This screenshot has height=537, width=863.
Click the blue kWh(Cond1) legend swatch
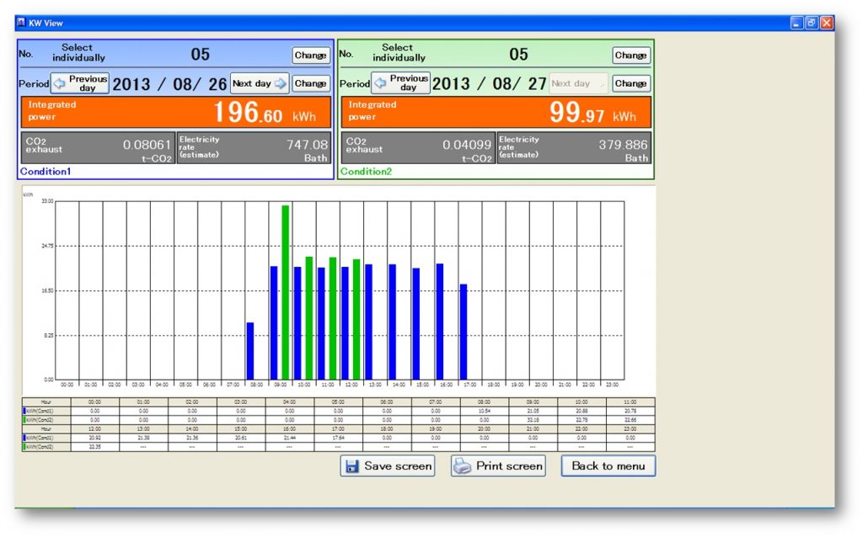coord(25,411)
